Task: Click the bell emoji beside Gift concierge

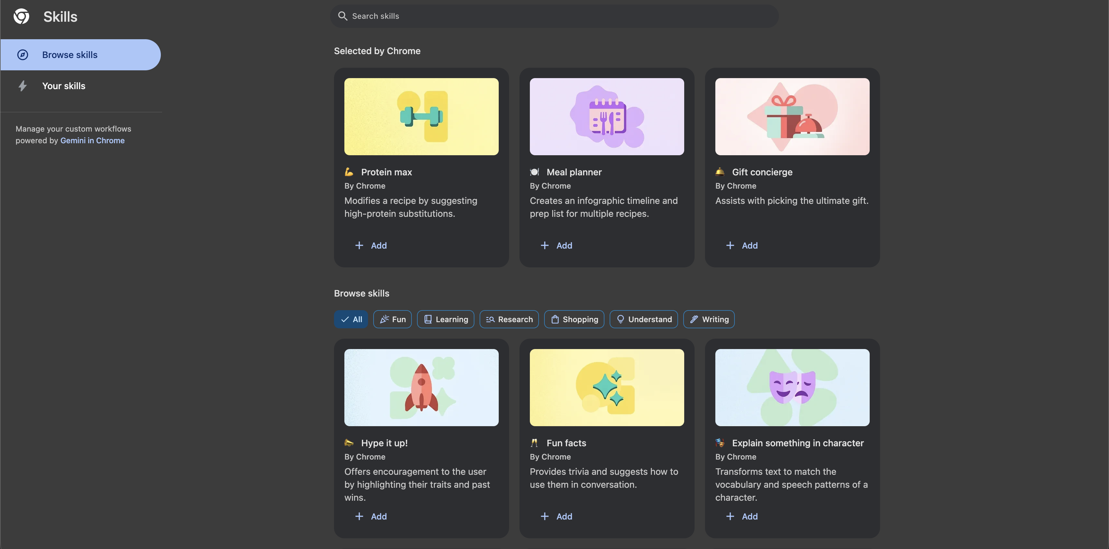Action: click(x=720, y=172)
